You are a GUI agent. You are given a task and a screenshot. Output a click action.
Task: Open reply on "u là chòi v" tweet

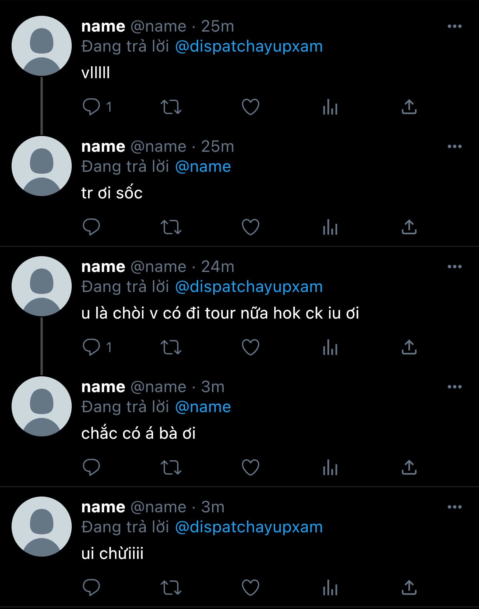click(x=91, y=347)
